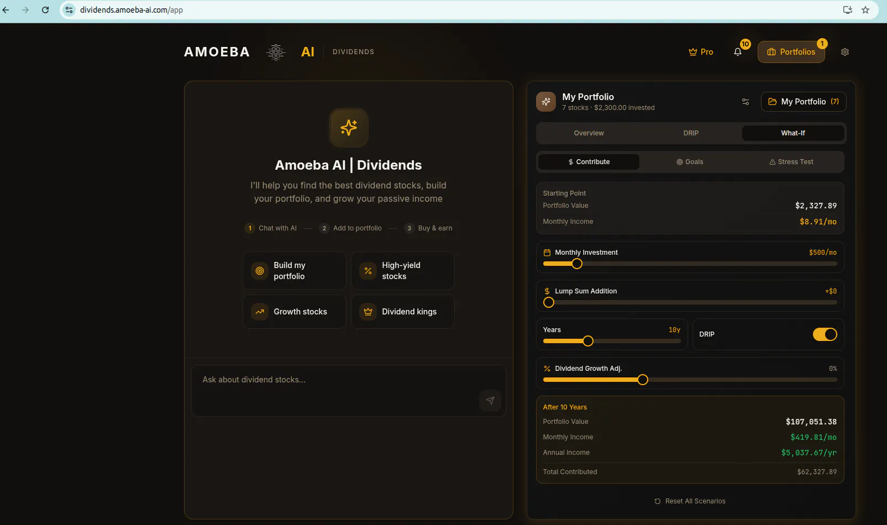The height and width of the screenshot is (525, 887).
Task: Click the $500/mo monthly investment value
Action: click(823, 253)
